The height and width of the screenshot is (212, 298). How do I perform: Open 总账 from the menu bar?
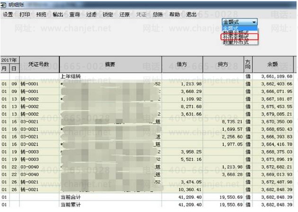[x=158, y=15]
